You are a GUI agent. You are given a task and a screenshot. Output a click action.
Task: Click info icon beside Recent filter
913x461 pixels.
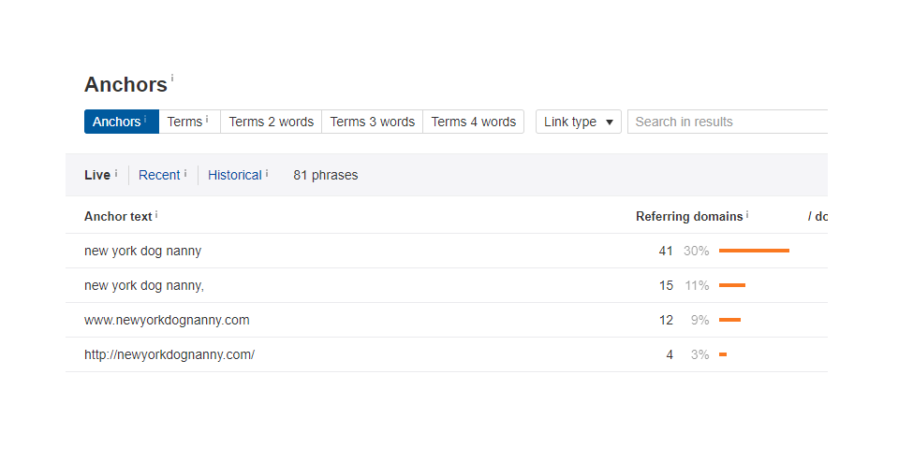[x=185, y=173]
